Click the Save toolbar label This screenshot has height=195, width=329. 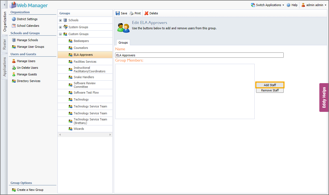[124, 13]
